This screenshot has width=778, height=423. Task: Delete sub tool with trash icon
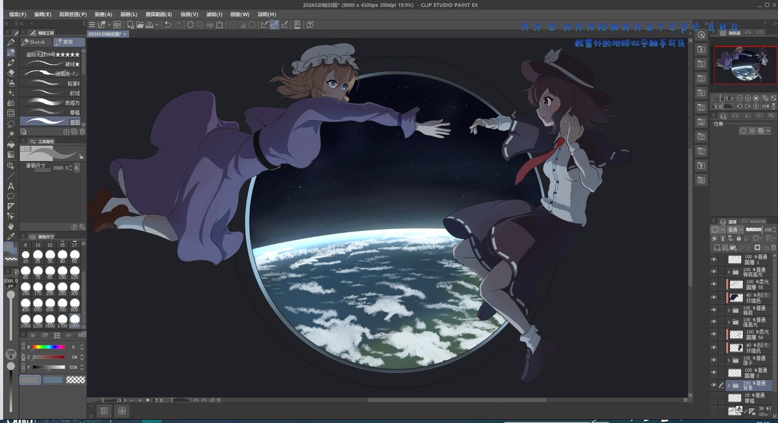[x=82, y=132]
